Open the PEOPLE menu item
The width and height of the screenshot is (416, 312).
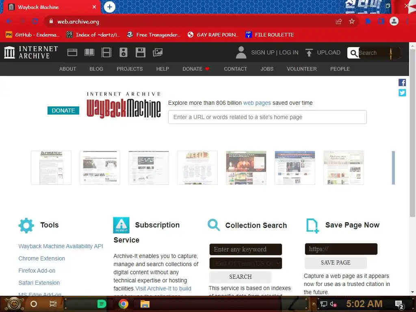click(x=340, y=69)
